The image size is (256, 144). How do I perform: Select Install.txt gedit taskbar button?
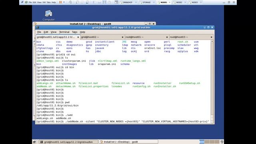[x=128, y=142]
